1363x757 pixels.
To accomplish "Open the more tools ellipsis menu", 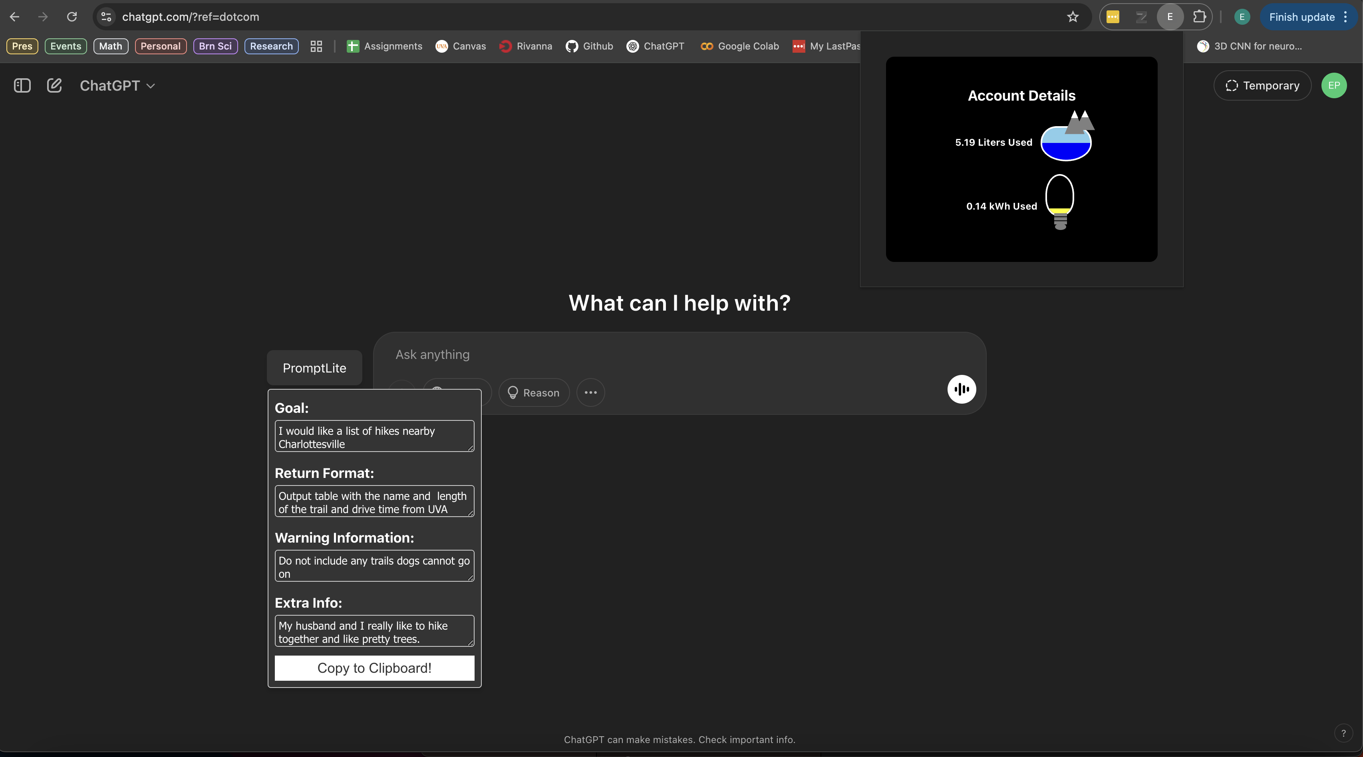I will (590, 392).
